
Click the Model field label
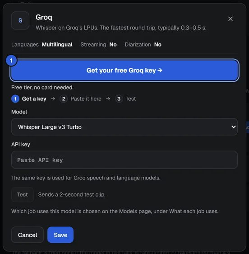[19, 112]
